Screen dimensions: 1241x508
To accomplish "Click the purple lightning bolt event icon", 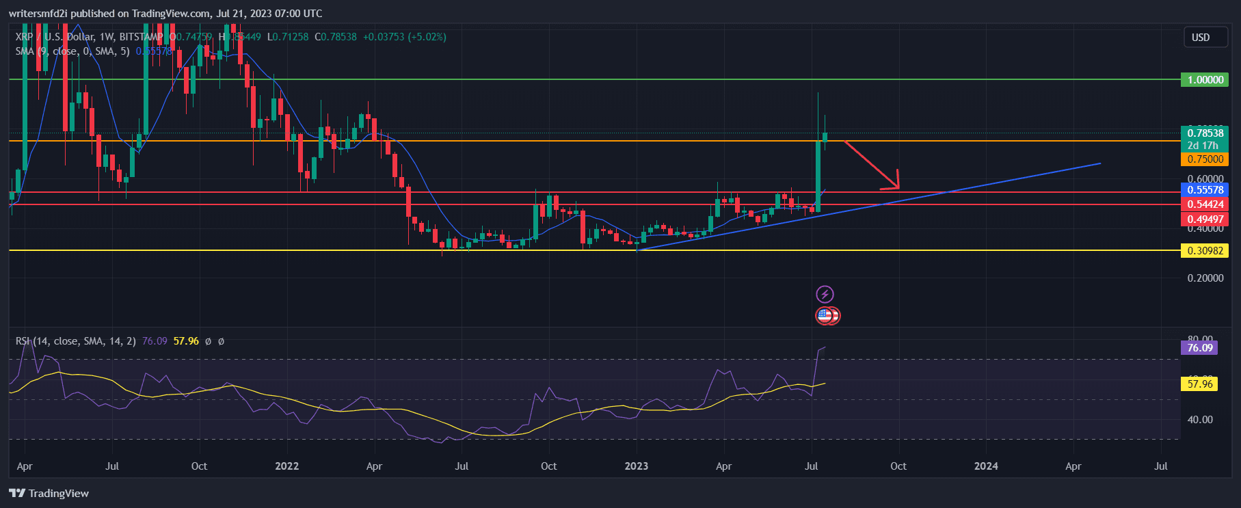I will 825,295.
